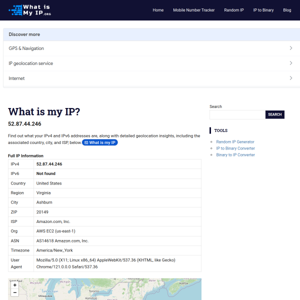Open Mobile Number Tracker page
The width and height of the screenshot is (300, 300).
pyautogui.click(x=194, y=10)
